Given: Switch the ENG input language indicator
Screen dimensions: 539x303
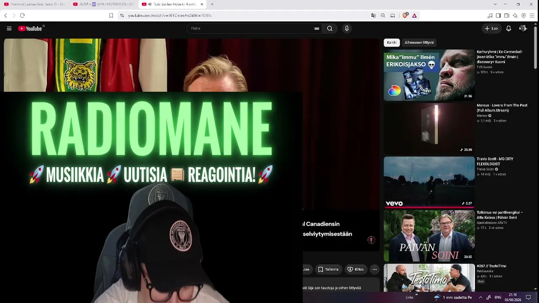Looking at the screenshot, I should pos(498,297).
